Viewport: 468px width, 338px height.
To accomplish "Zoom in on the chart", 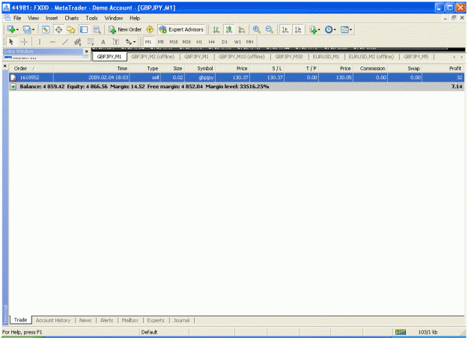I will pos(256,29).
